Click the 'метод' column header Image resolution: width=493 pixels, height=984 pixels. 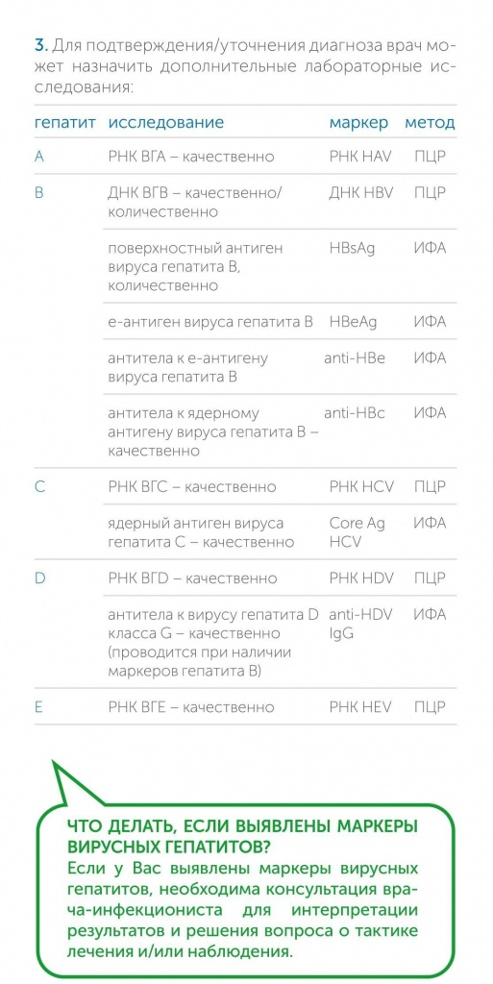pyautogui.click(x=430, y=123)
